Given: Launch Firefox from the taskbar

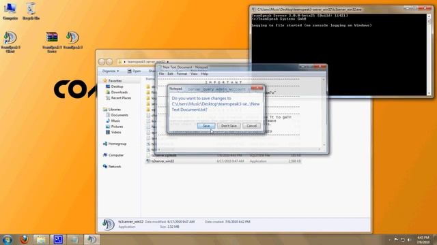Looking at the screenshot, I should (x=25, y=240).
